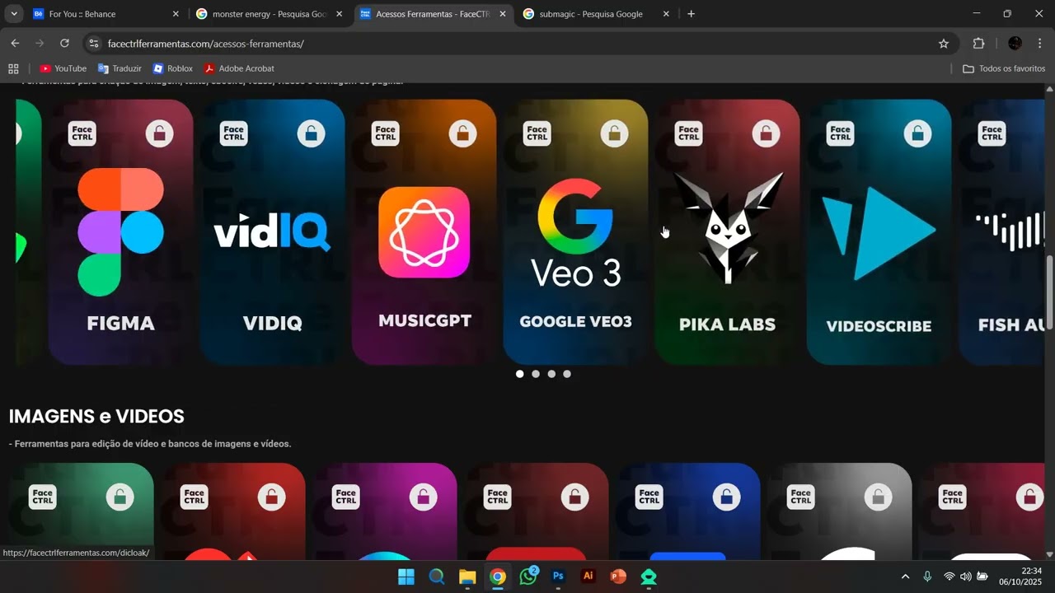Click FaceCTRL badge on Pika Labs card
Viewport: 1055px width, 593px height.
688,133
